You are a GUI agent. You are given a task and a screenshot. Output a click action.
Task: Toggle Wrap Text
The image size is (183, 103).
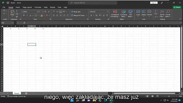coord(76,12)
